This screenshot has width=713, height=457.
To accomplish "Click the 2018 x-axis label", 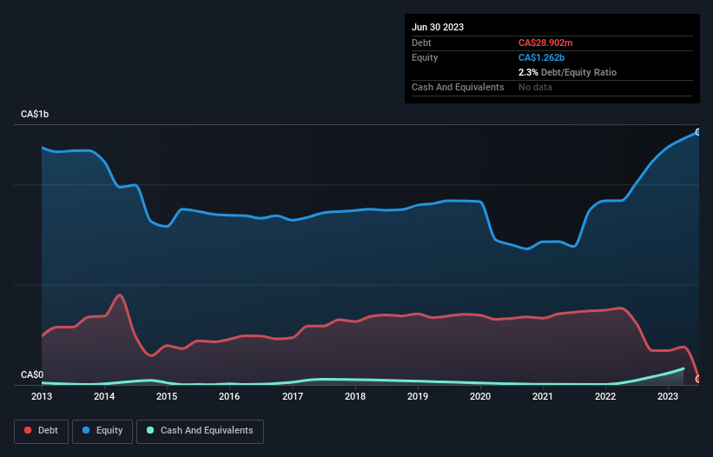I will 355,396.
